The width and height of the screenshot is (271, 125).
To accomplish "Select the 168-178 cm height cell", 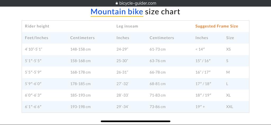I will coord(80,72).
